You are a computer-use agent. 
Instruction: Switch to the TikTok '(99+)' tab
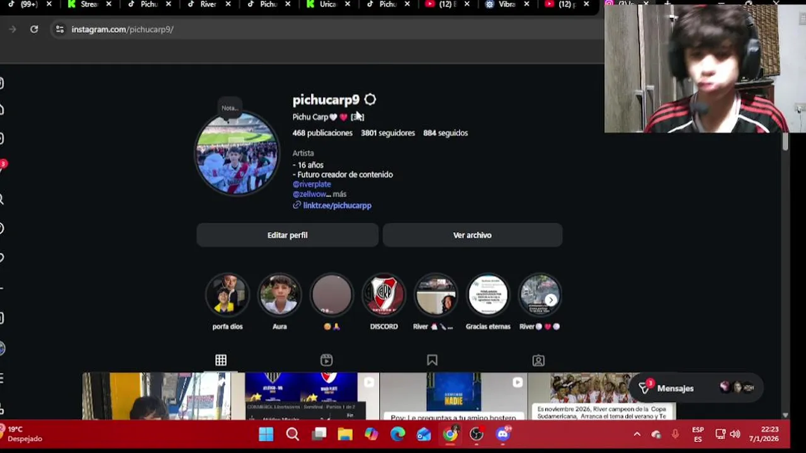point(29,4)
